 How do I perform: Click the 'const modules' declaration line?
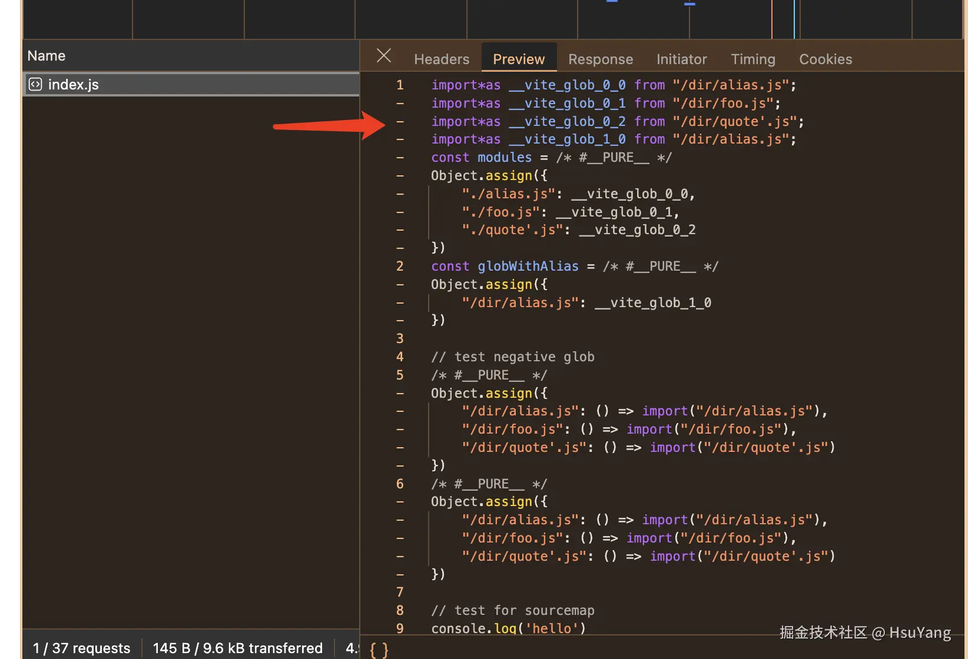[x=551, y=158]
